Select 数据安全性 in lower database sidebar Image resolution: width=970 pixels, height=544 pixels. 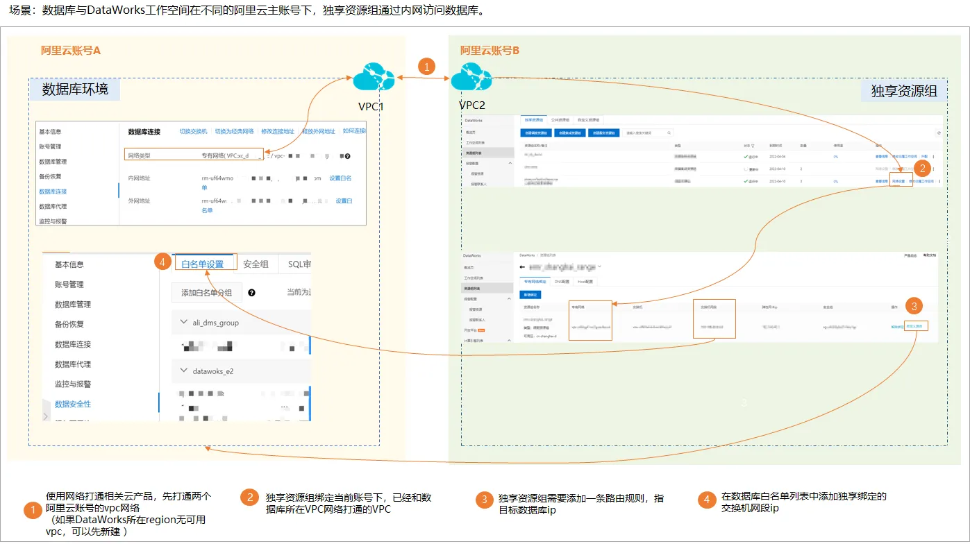73,404
